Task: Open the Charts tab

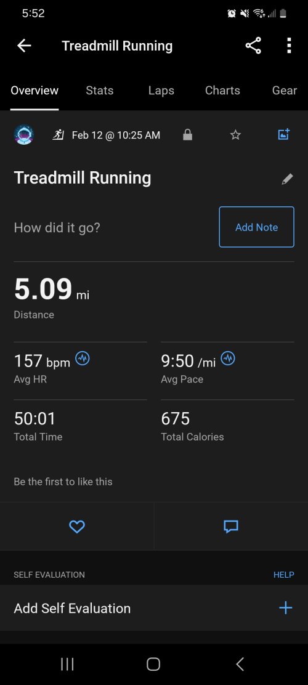Action: (x=222, y=91)
